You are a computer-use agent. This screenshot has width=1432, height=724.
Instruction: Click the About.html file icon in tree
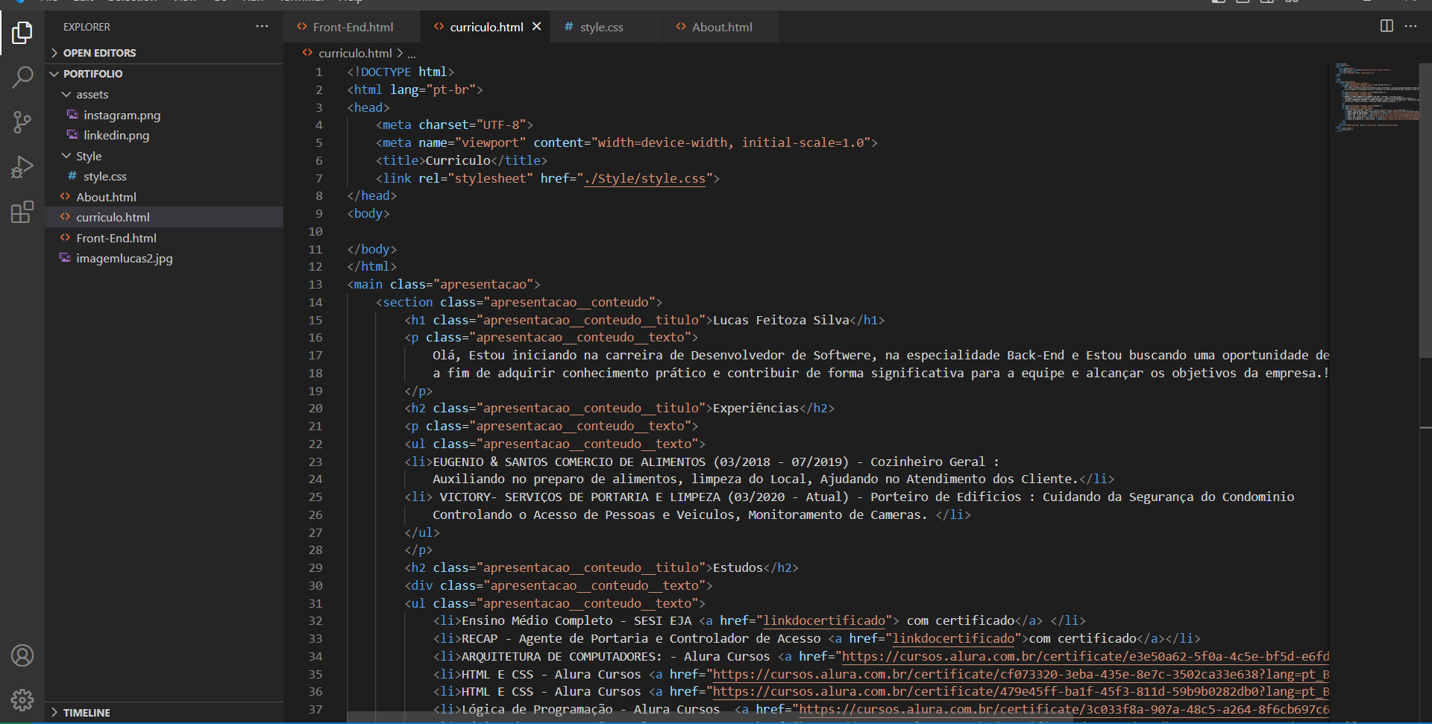65,197
